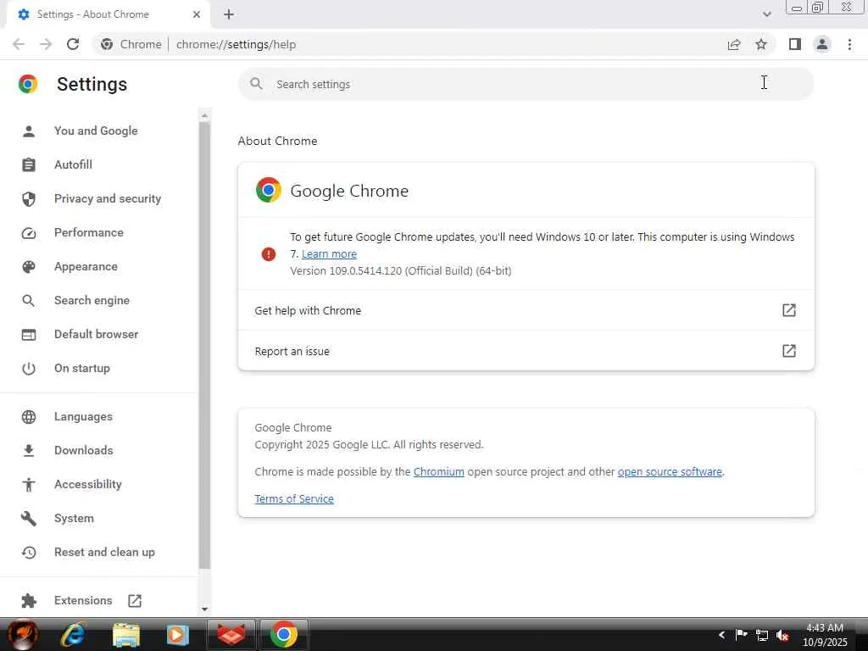Show hidden system tray icons
The image size is (868, 651).
(721, 635)
